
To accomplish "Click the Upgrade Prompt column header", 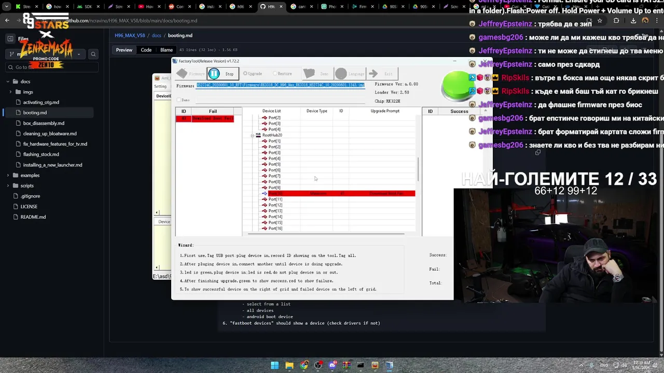I will point(385,111).
